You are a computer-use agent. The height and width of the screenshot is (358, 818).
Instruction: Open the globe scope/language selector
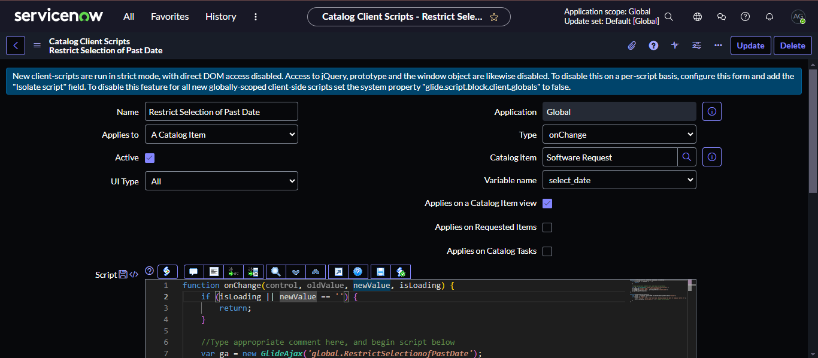[698, 17]
